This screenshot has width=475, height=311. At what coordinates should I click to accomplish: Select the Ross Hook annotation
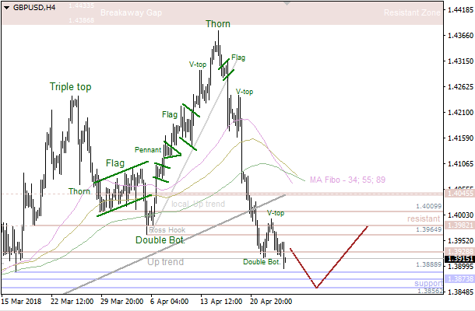(x=166, y=230)
